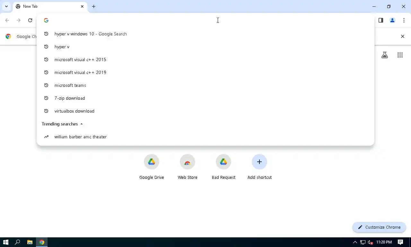Show hidden system tray icons

tap(355, 242)
